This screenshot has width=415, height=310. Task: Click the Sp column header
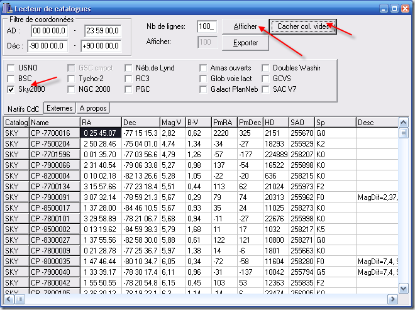(335, 123)
